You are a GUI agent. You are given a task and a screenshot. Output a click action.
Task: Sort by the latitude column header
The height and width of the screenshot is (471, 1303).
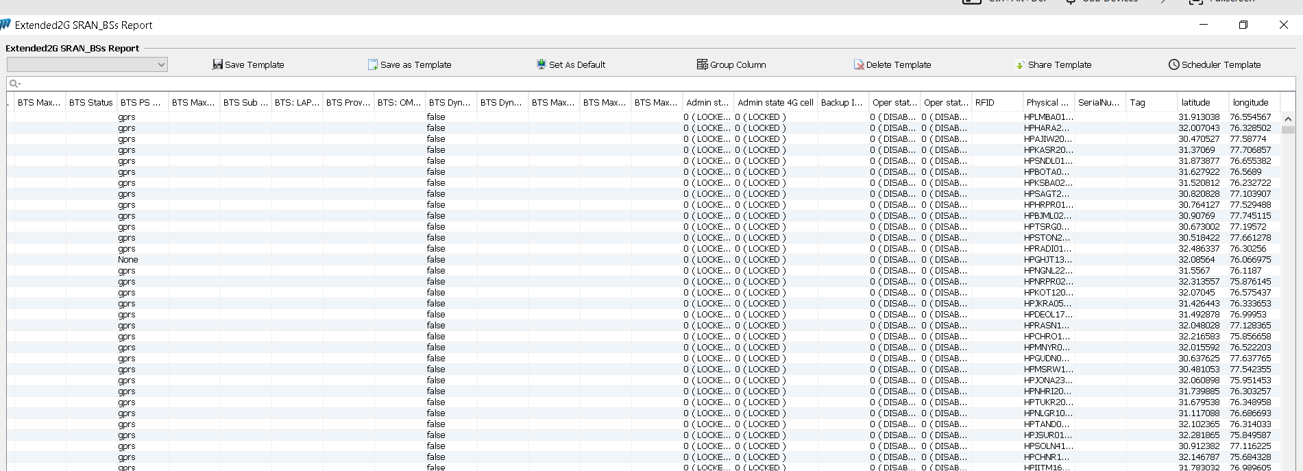(x=1195, y=102)
